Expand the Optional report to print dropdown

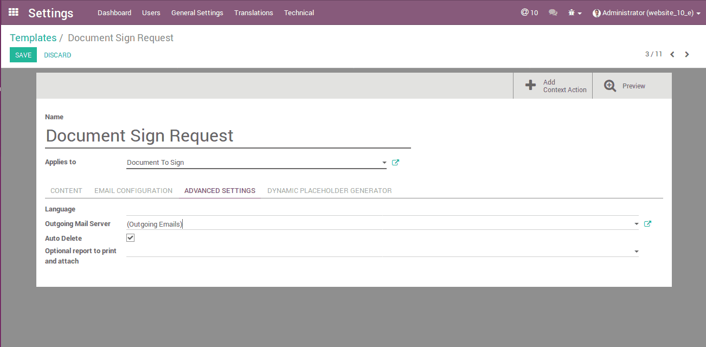coord(636,250)
